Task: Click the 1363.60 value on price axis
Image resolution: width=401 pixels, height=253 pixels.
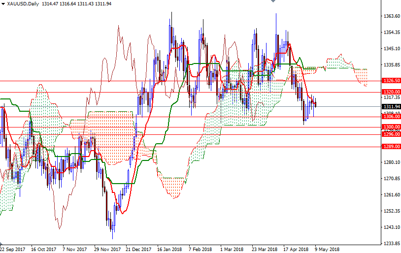Action: tap(391, 16)
